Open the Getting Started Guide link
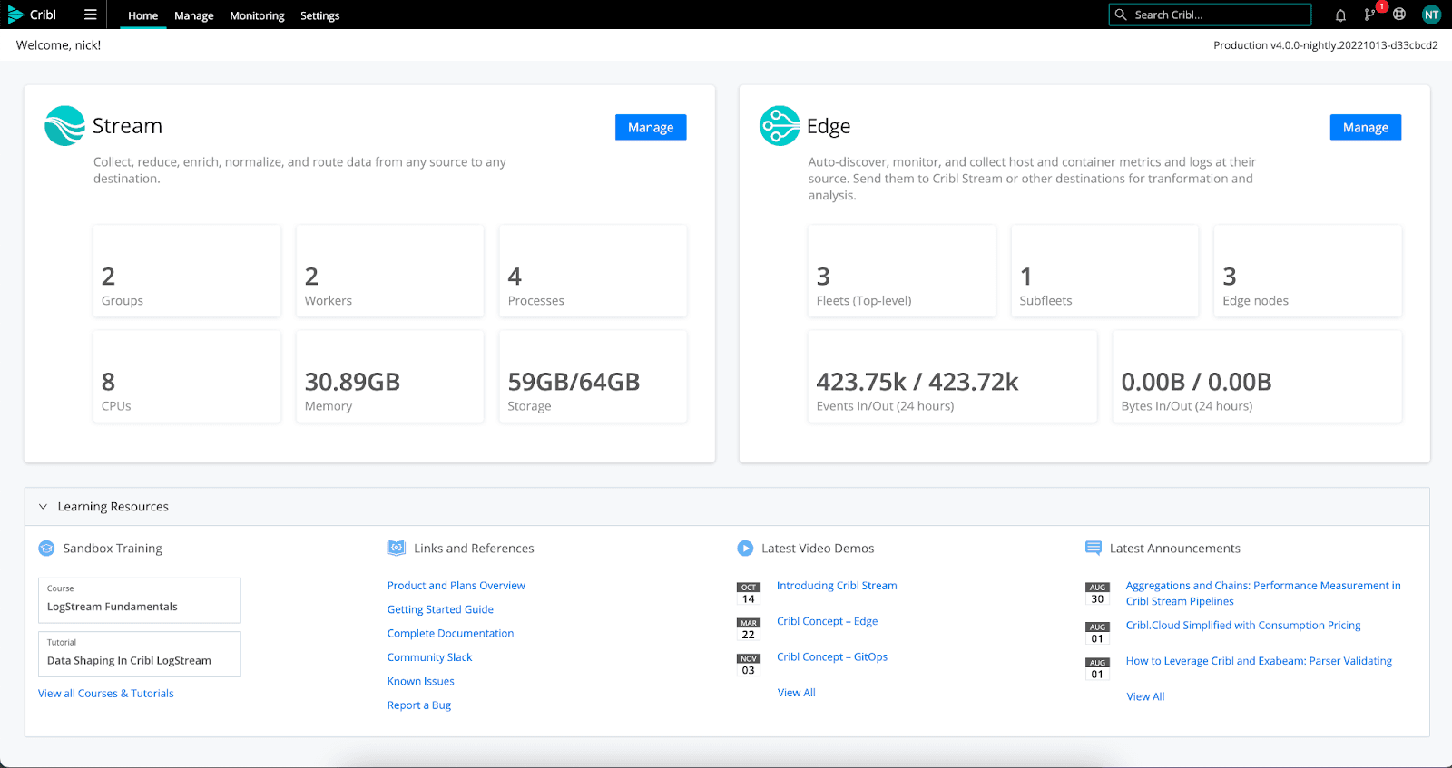Viewport: 1452px width, 768px height. click(x=440, y=609)
